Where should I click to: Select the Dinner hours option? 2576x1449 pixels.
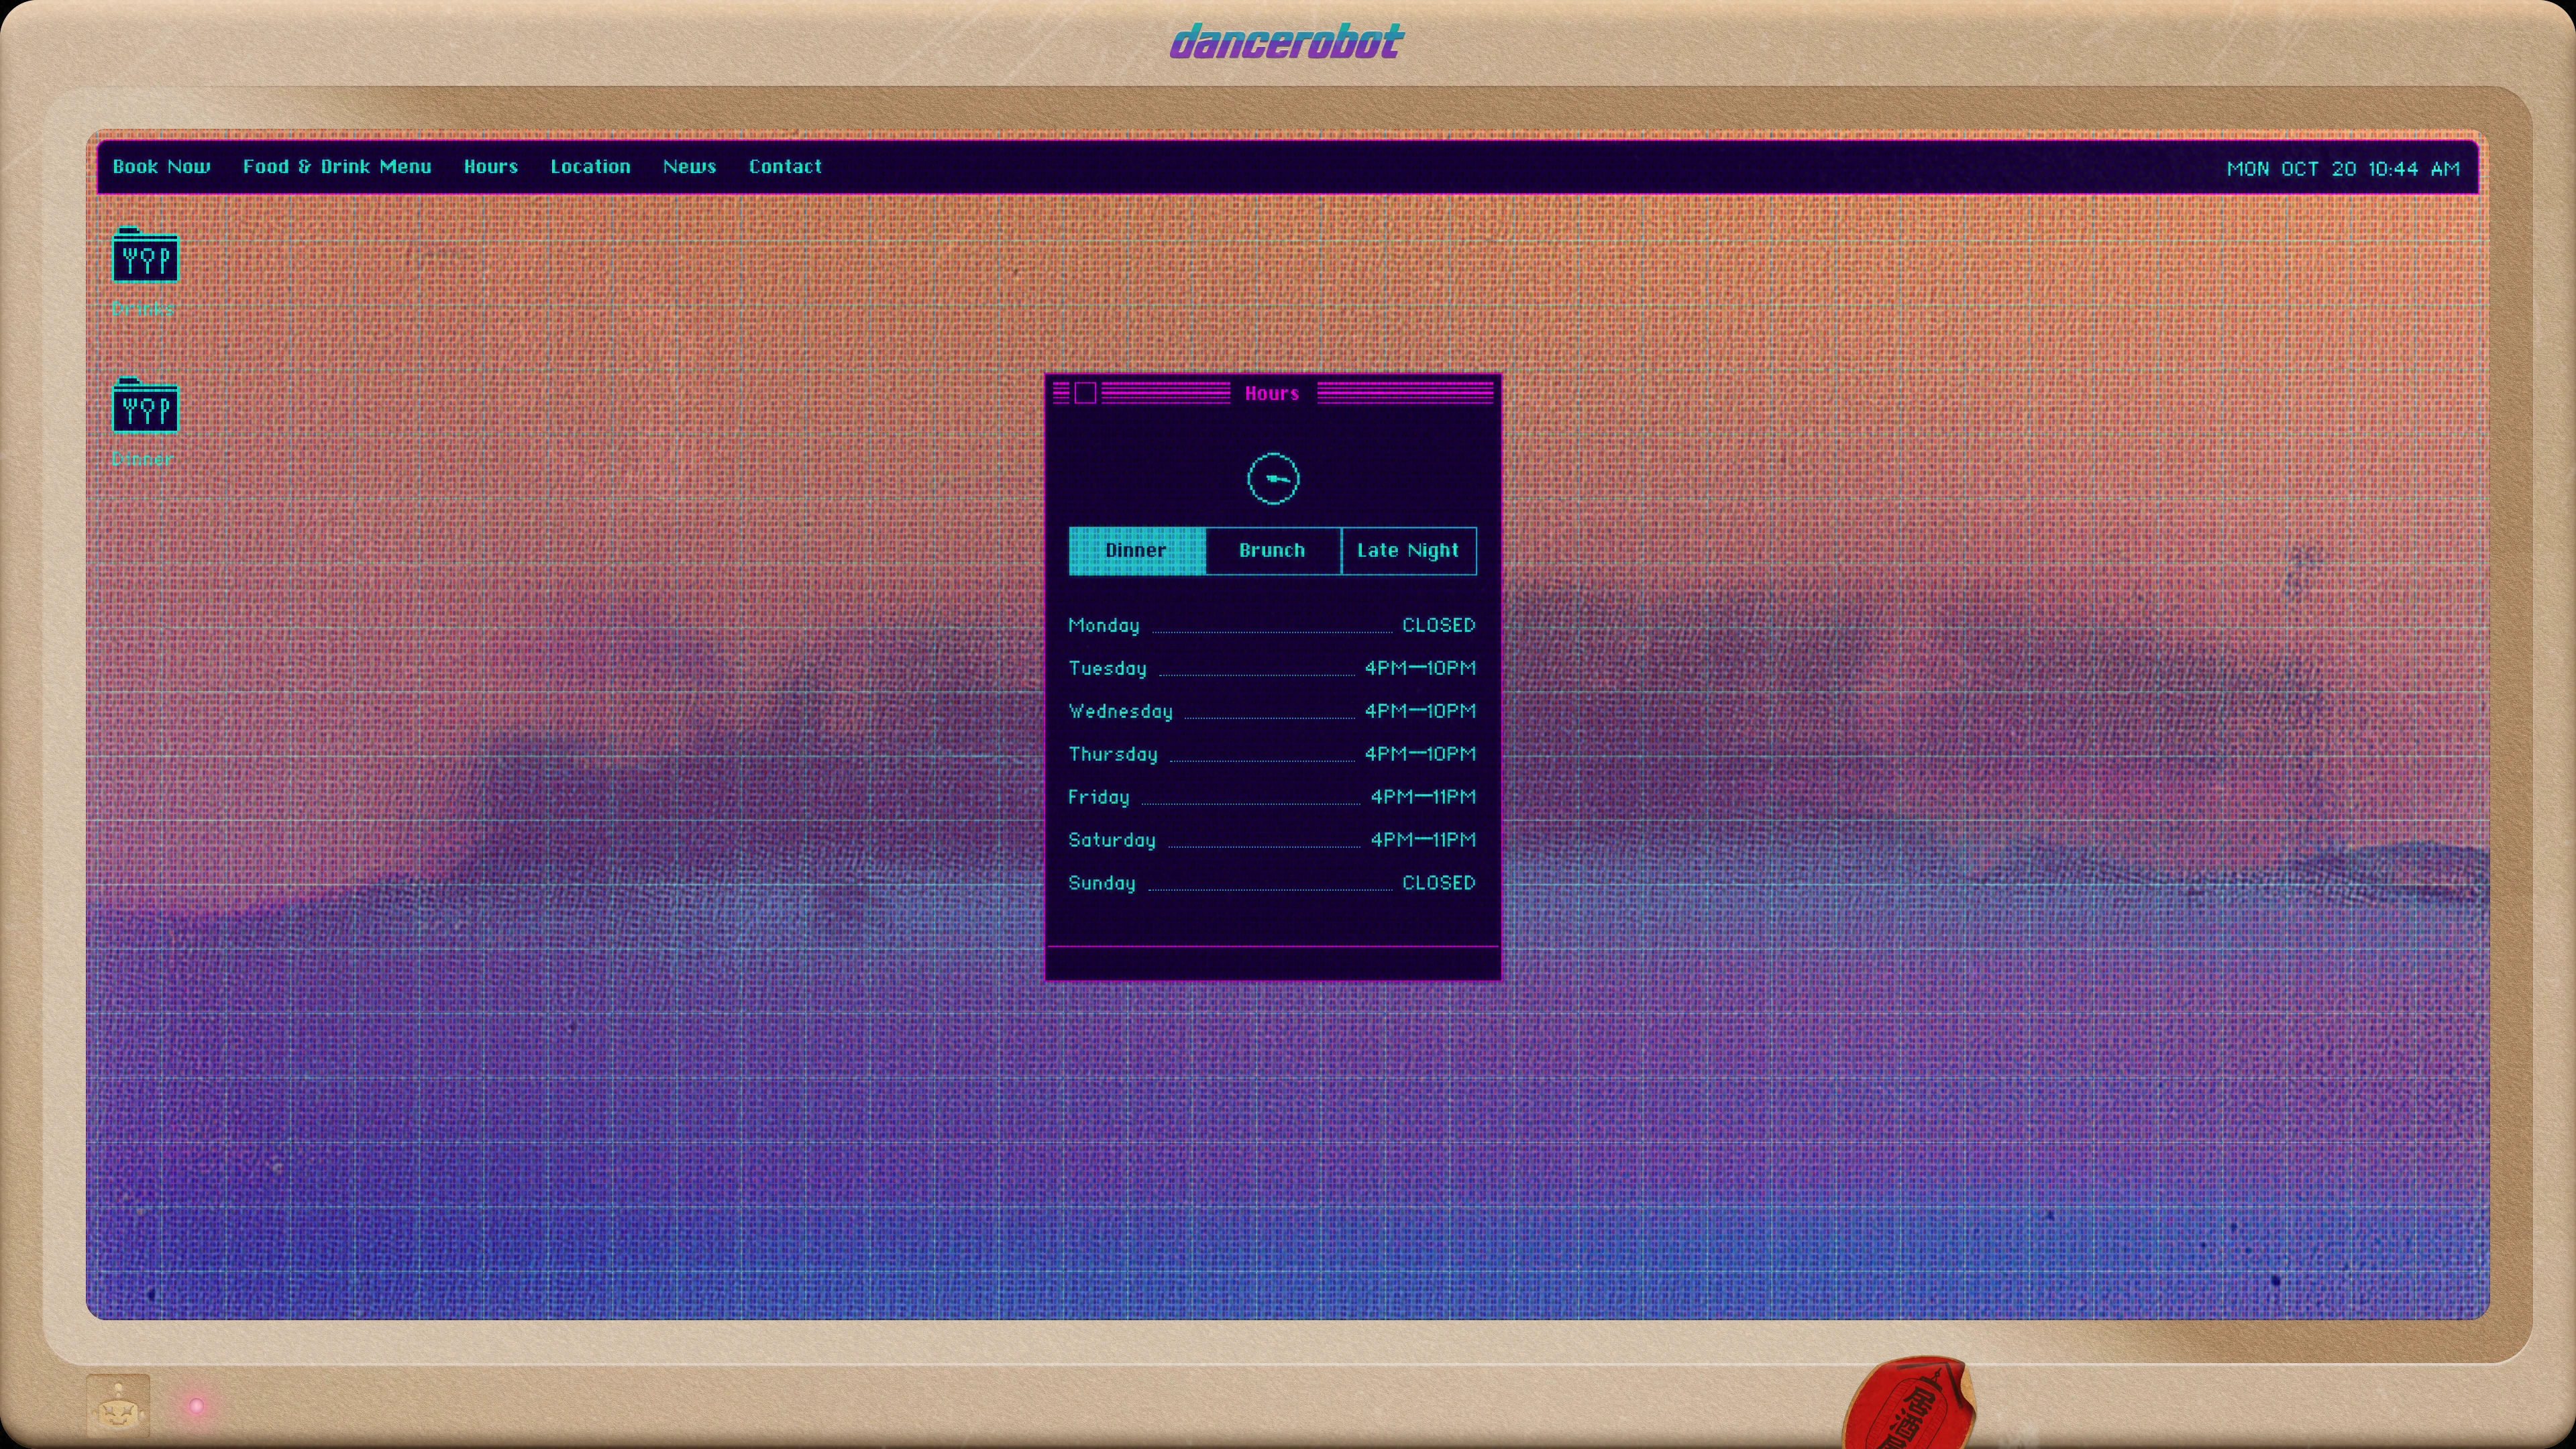tap(1136, 550)
